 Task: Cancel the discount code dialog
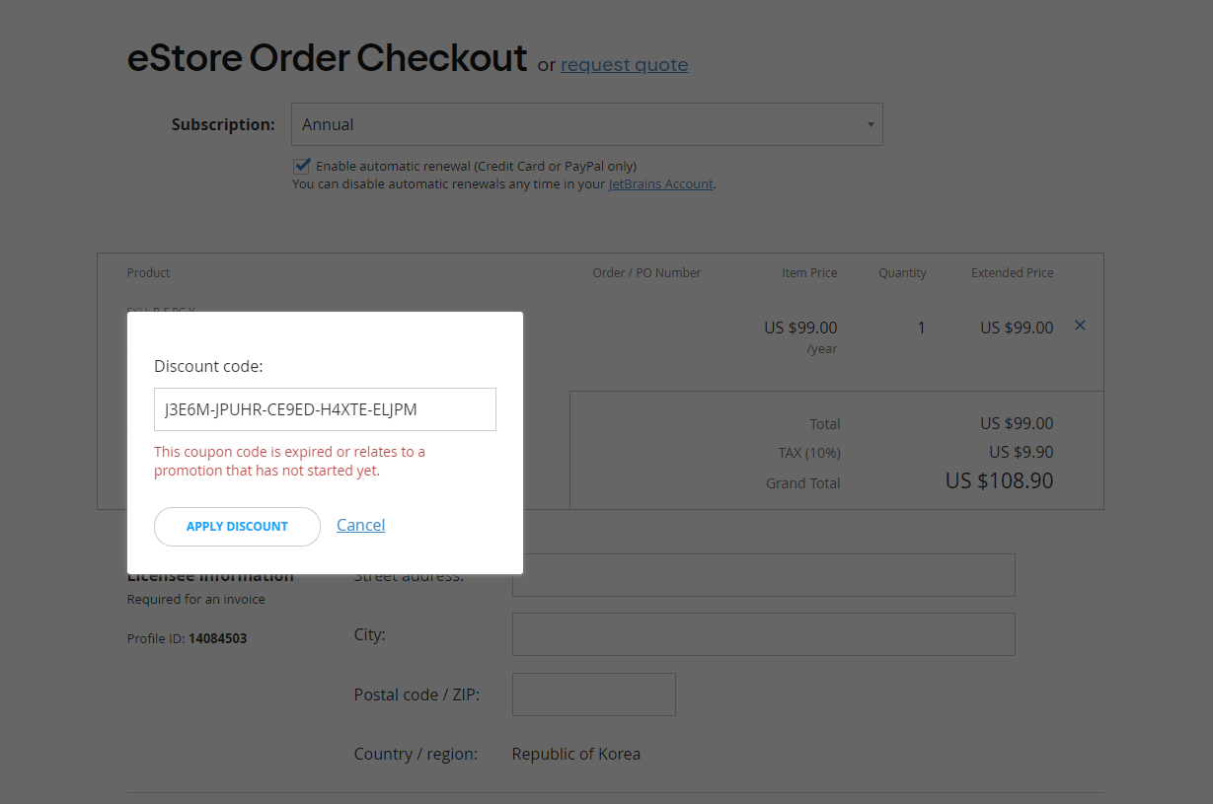pos(361,525)
